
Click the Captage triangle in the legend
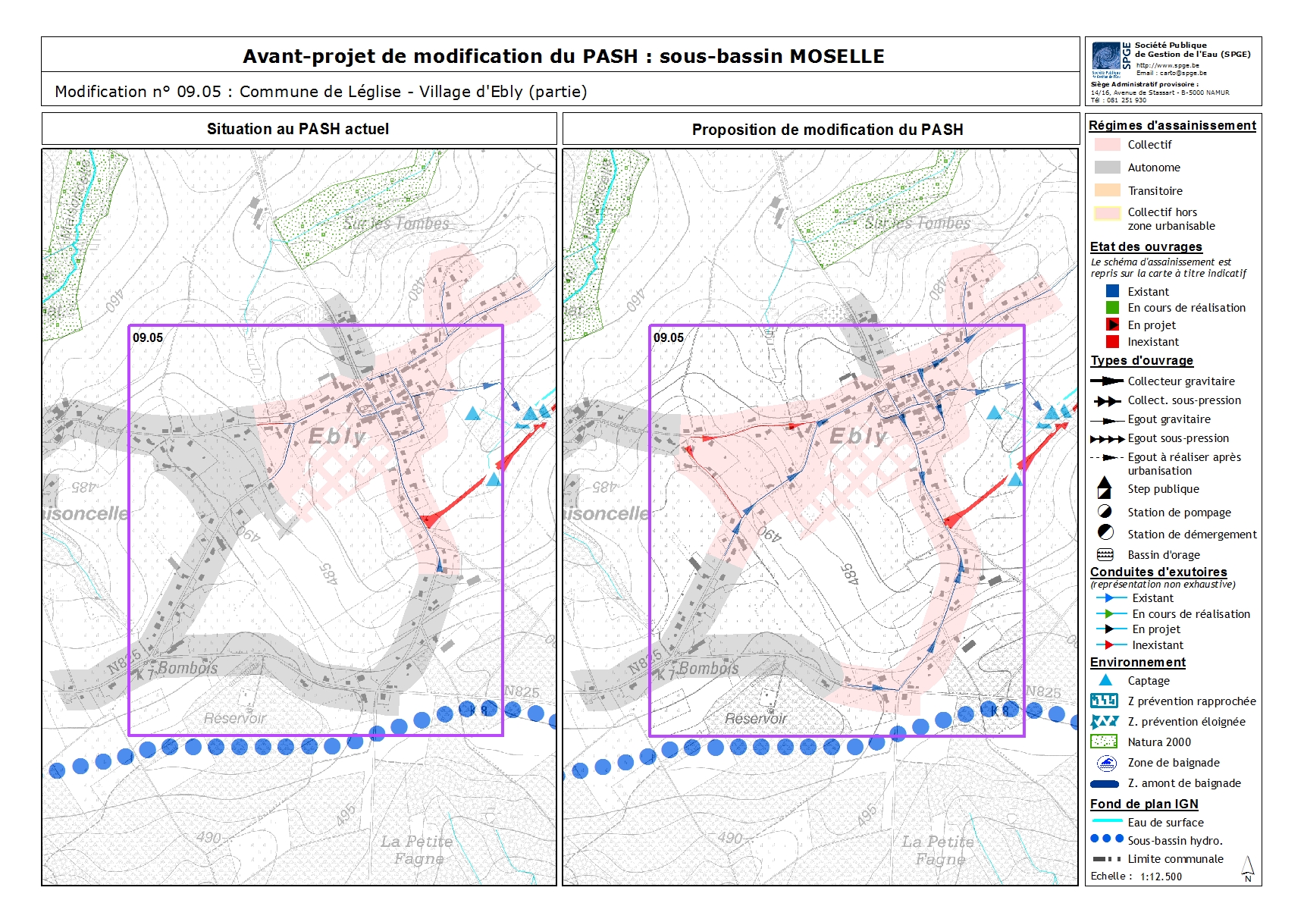coord(1105,680)
